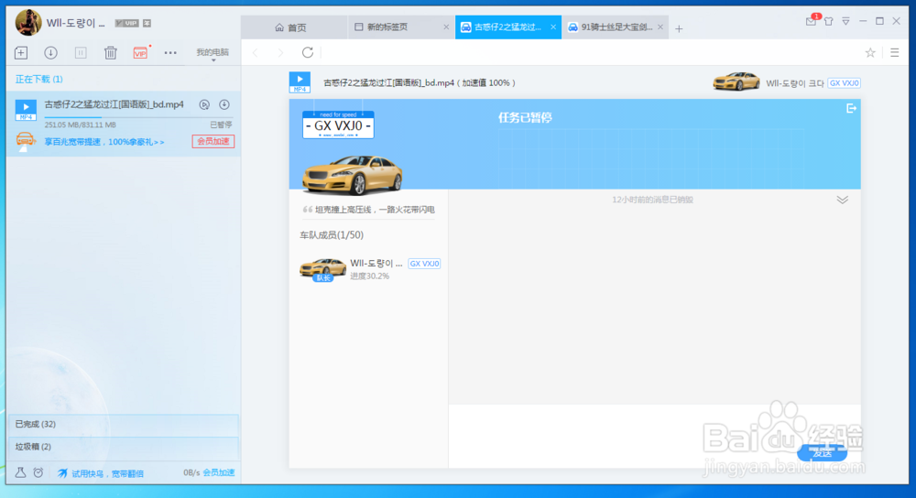The height and width of the screenshot is (498, 916).
Task: Click the GX VXJ0 license plate
Action: (x=338, y=124)
